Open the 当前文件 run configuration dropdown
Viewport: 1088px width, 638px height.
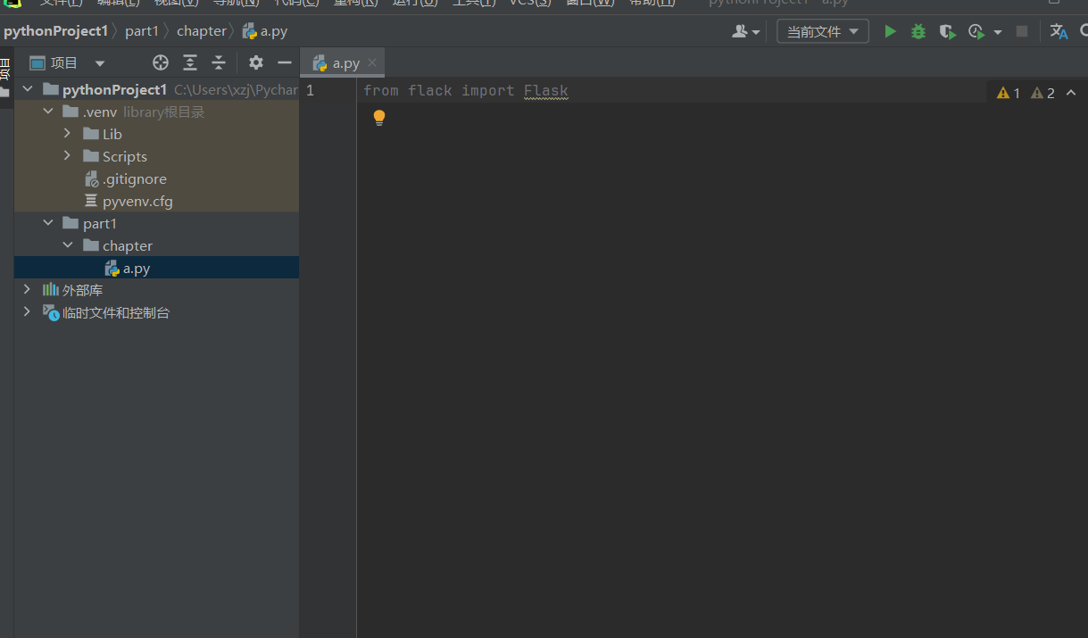(823, 31)
